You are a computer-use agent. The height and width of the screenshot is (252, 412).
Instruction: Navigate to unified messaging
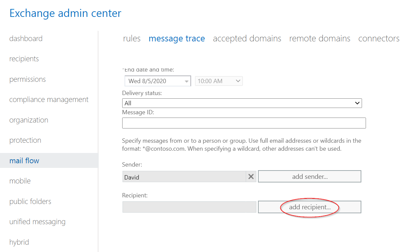click(37, 222)
